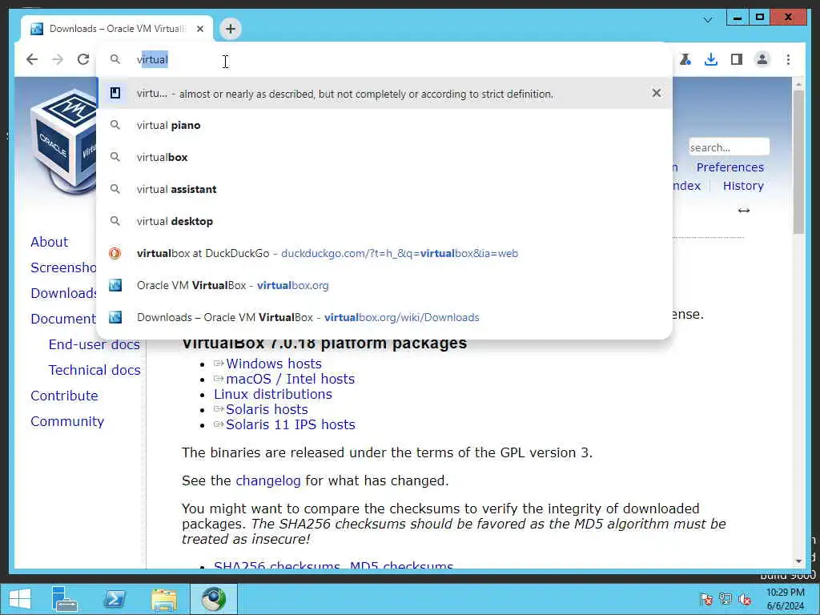
Task: Open the Technical docs sidebar link
Action: point(94,370)
